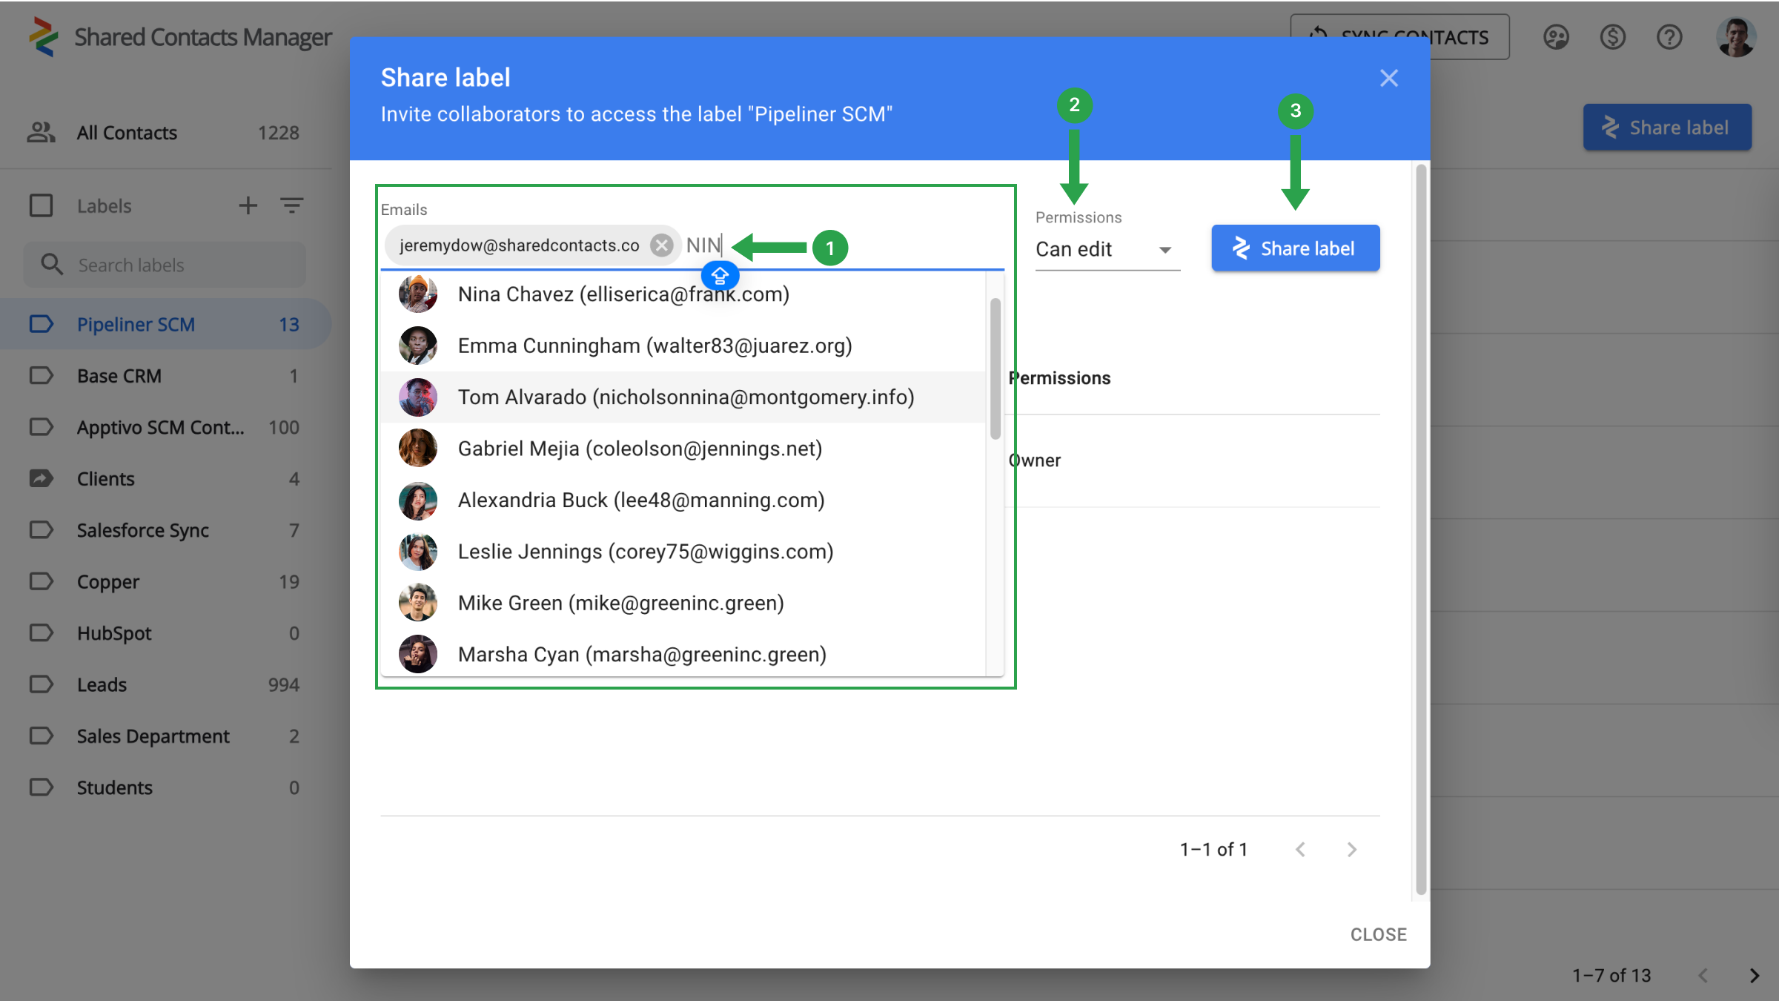
Task: Open the labels sort filter icon
Action: point(291,205)
